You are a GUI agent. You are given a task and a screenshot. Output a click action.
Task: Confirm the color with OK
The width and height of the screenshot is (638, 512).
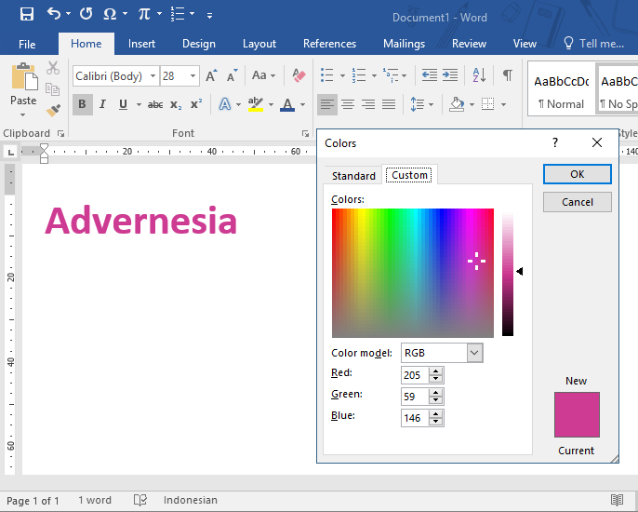coord(577,174)
